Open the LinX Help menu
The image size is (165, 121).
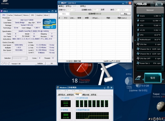pos(83,6)
